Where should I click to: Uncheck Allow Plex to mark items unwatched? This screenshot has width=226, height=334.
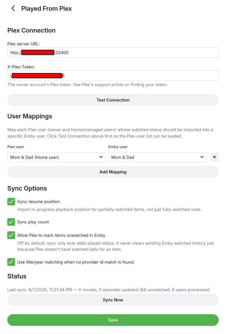pyautogui.click(x=11, y=235)
